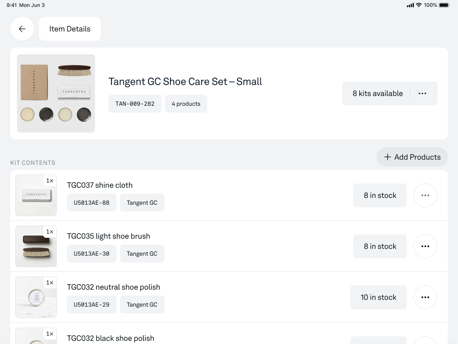Open the shine cloth thumbnail image
The height and width of the screenshot is (344, 458).
point(36,195)
